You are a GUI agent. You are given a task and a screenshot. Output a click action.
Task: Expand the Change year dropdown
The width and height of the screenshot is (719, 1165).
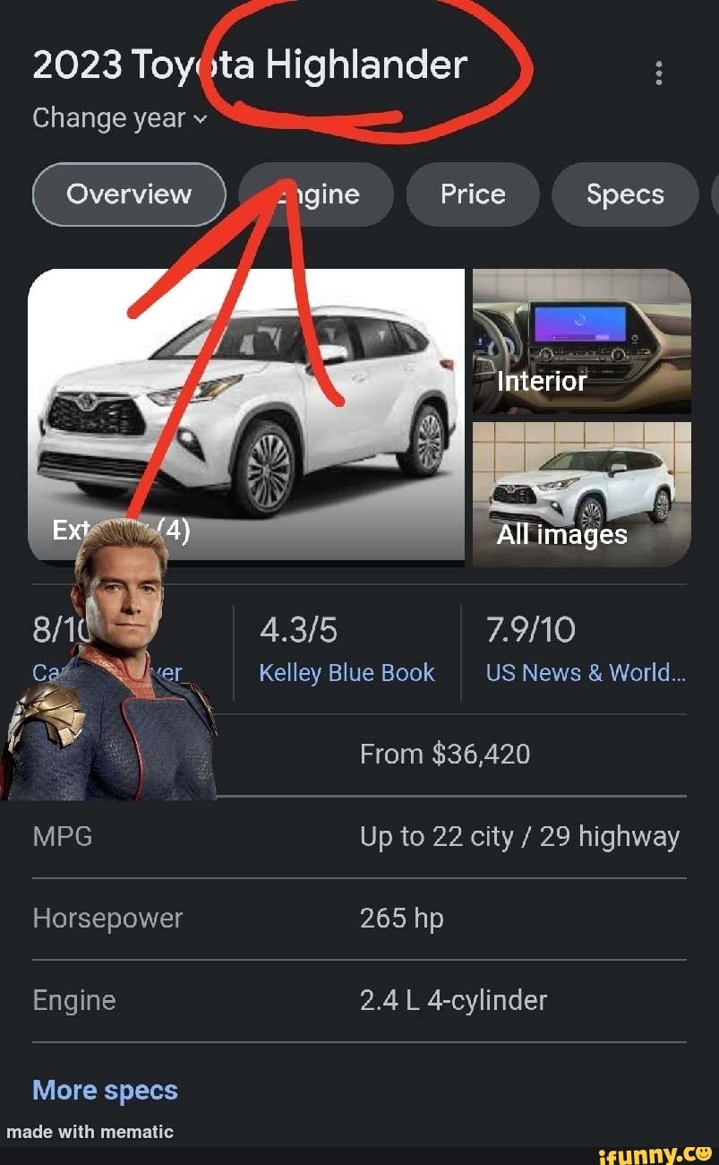(119, 118)
